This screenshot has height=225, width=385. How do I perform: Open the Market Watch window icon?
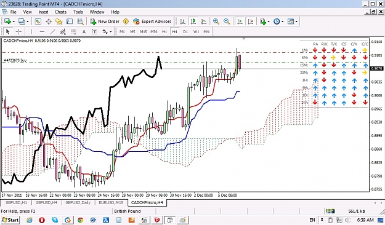[x=38, y=22]
